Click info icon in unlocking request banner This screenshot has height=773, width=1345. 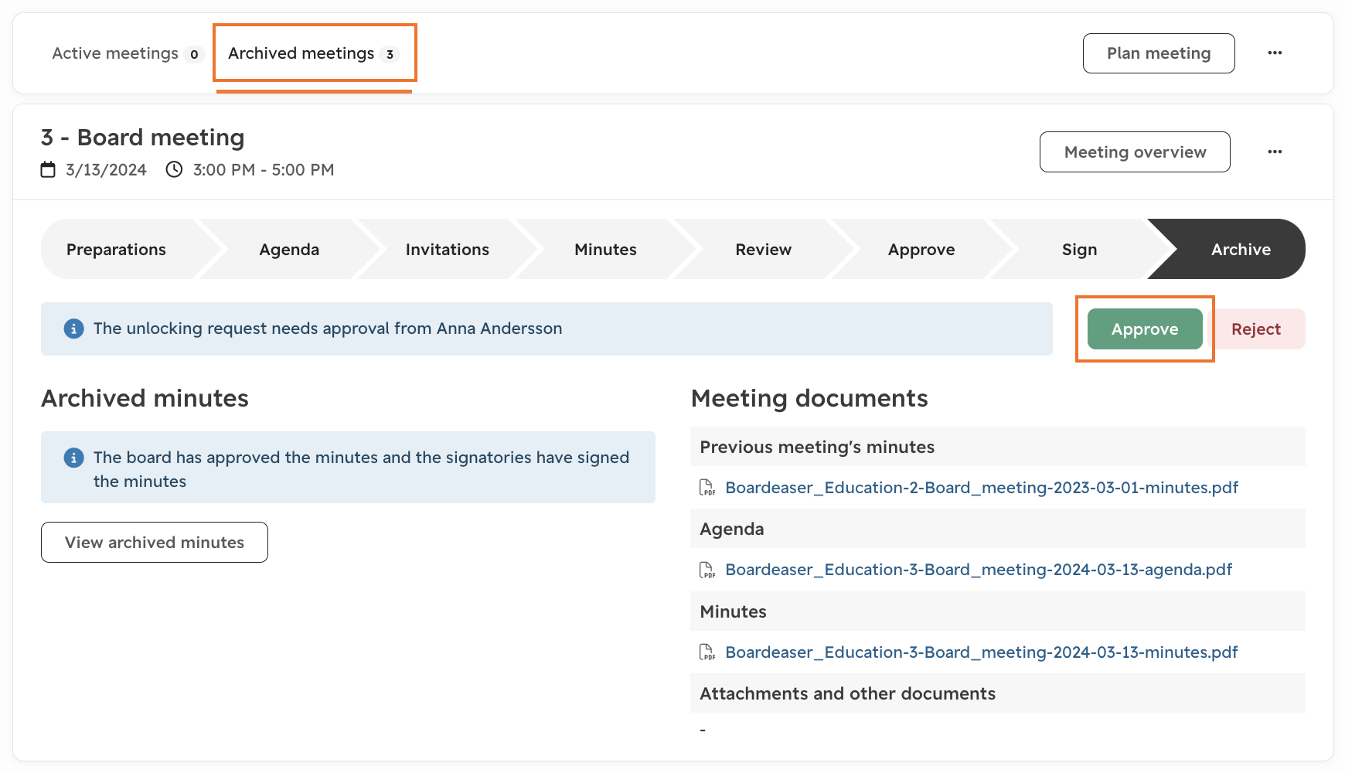click(x=73, y=329)
